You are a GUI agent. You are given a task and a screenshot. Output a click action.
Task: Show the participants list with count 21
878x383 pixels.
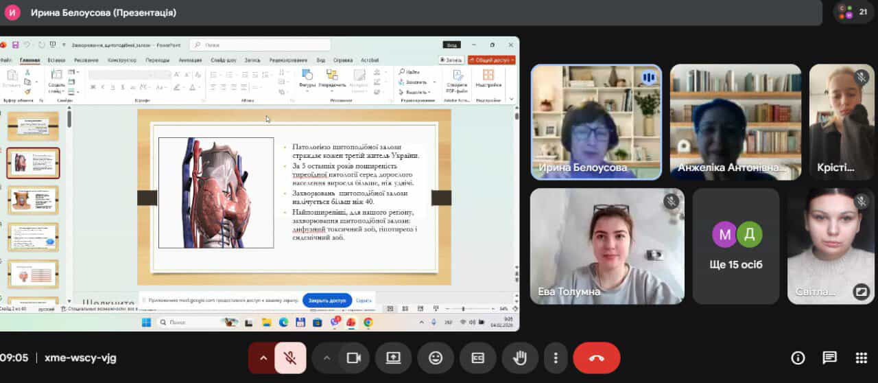[x=853, y=12]
